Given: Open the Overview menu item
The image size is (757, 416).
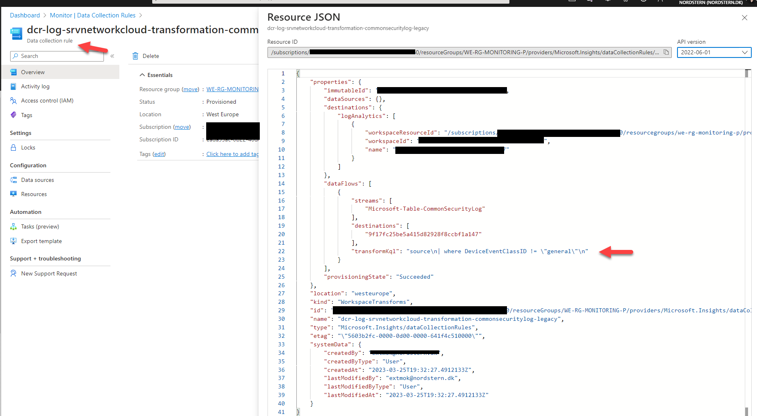Looking at the screenshot, I should pyautogui.click(x=33, y=72).
